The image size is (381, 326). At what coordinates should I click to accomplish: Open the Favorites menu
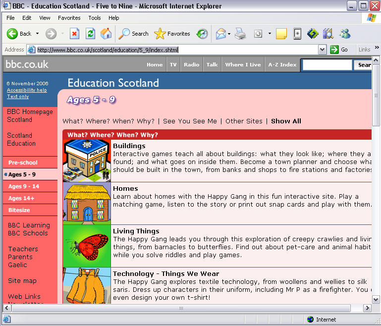click(x=69, y=18)
